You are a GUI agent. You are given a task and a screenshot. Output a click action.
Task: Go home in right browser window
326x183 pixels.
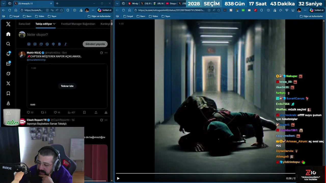[x=129, y=10]
